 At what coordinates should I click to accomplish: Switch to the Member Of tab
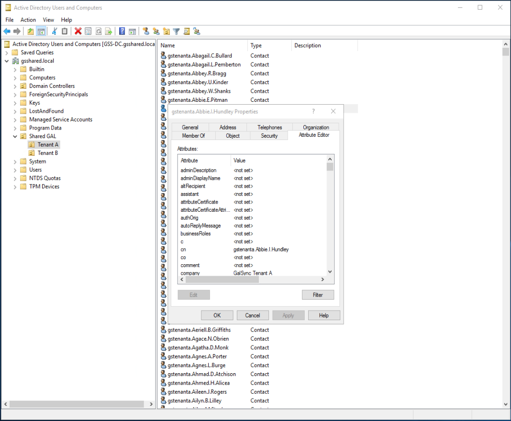point(193,136)
